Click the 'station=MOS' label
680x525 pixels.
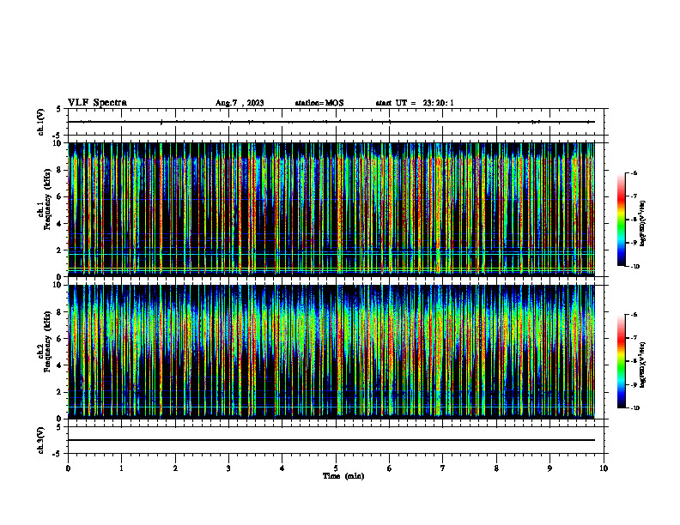click(x=319, y=103)
